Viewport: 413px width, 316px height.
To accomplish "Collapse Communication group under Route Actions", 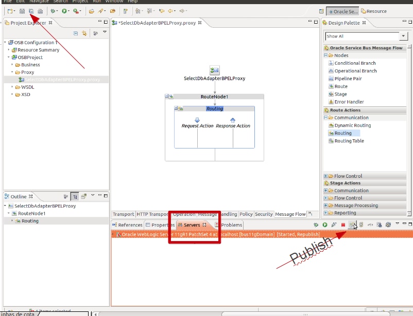I will pos(325,118).
